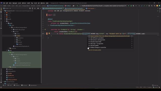Click Git push arrow icon
Screen dimensions: 161x91
[x=147, y=6]
